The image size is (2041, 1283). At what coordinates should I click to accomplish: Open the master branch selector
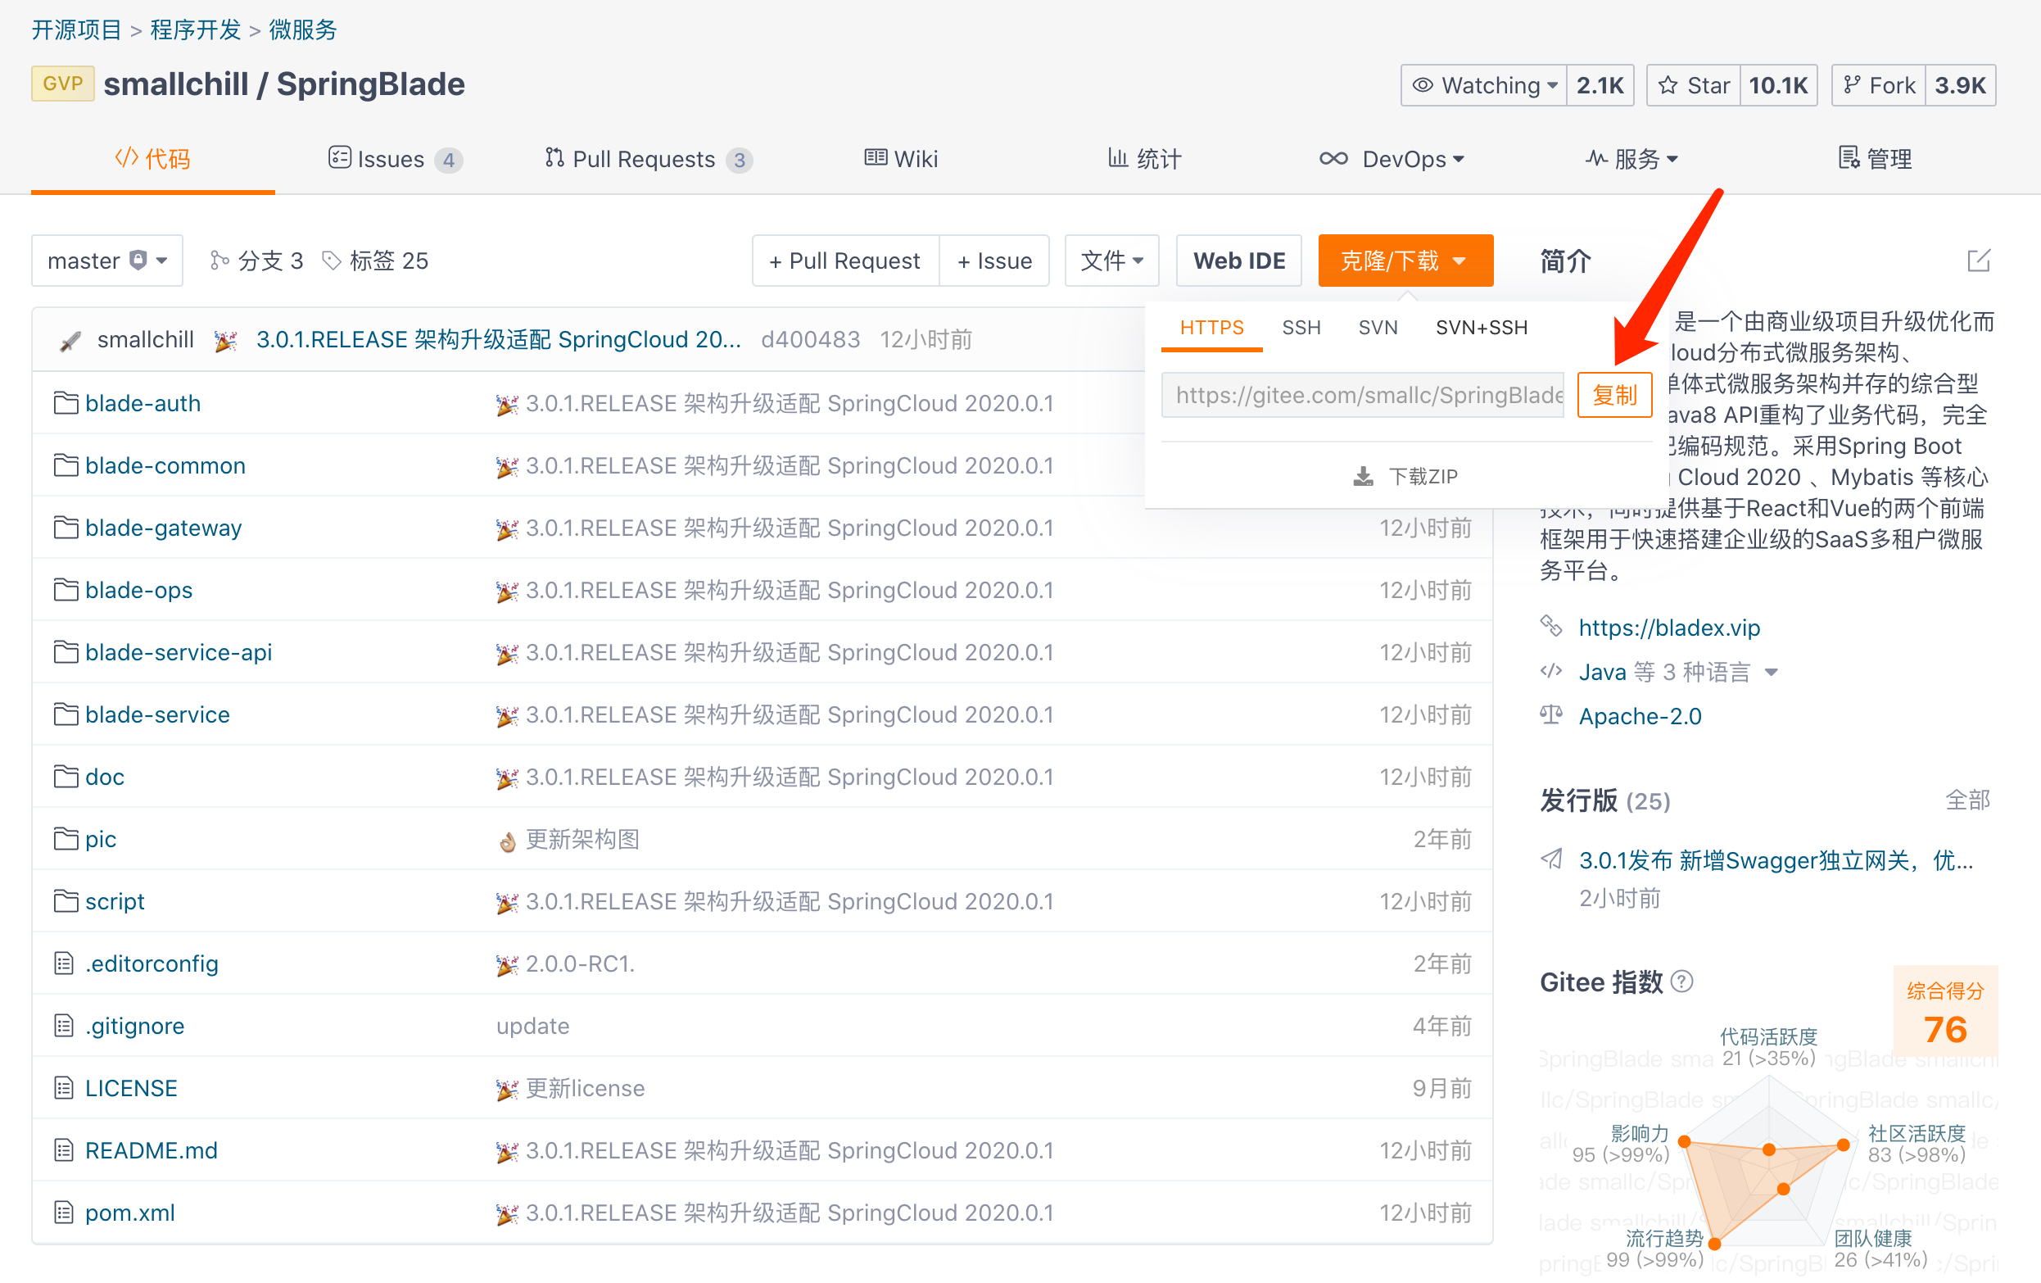[x=106, y=261]
